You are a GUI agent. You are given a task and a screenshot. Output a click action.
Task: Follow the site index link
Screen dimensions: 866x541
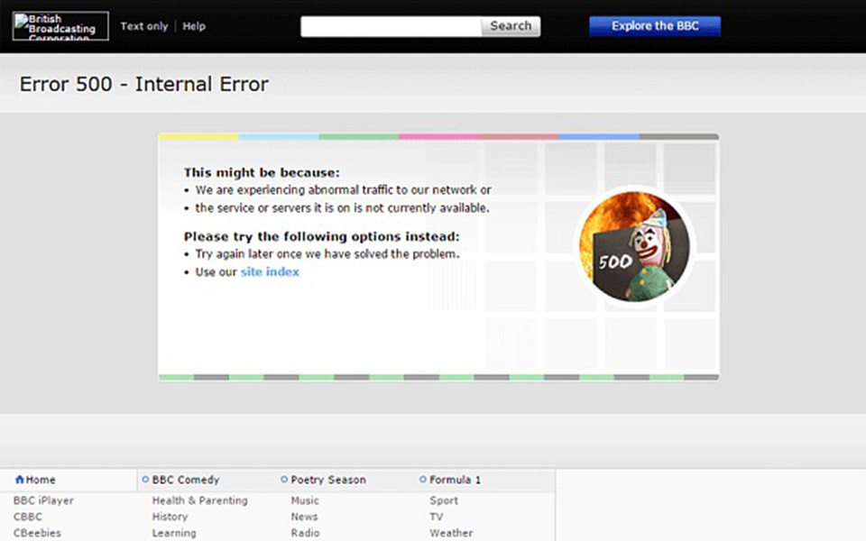click(x=270, y=271)
